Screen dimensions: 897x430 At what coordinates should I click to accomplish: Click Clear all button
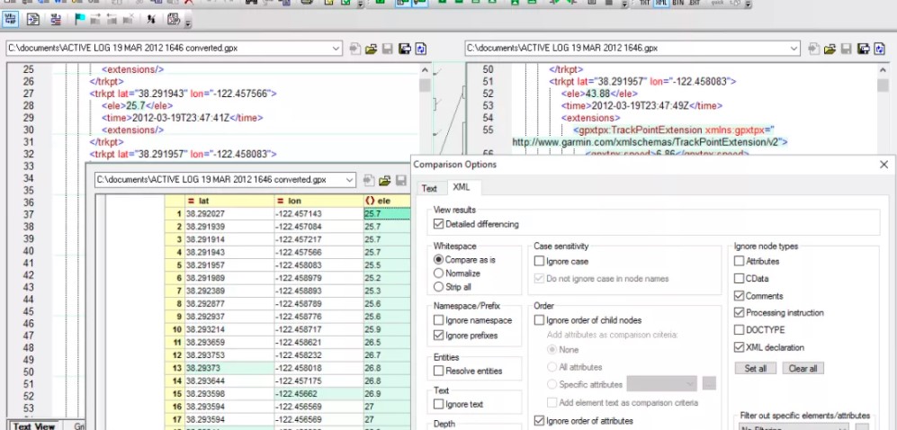[x=803, y=368]
